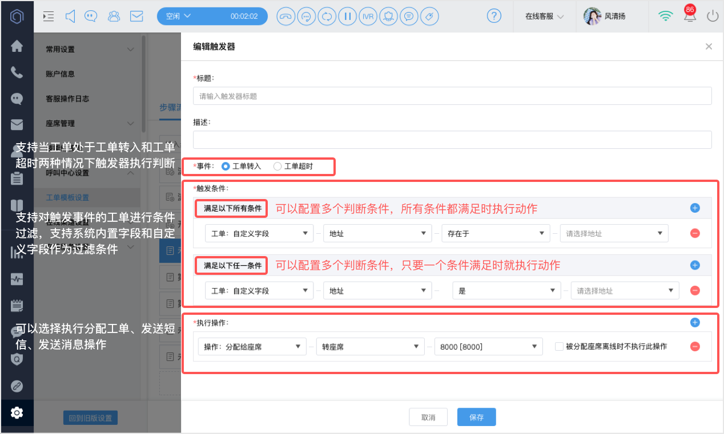Add a condition under 满足以下所有条件
Screen dimensions: 724x434
695,208
